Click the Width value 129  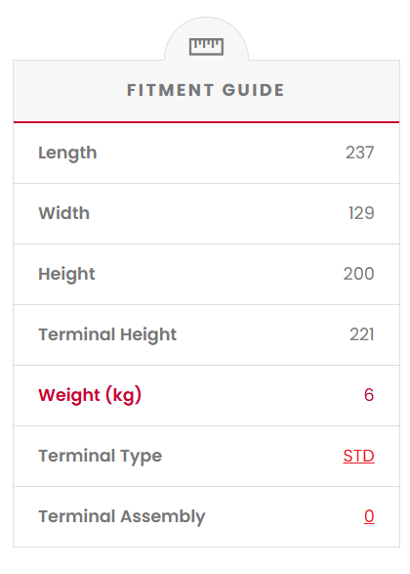(x=361, y=213)
